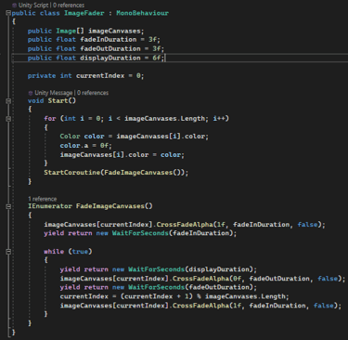This screenshot has height=340, width=348.
Task: Click the imageCanvases field name in its declaration
Action: 114,31
